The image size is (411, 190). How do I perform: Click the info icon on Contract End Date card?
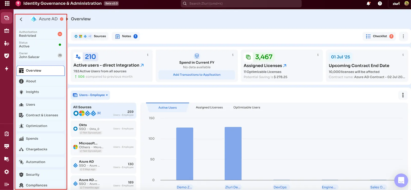pyautogui.click(x=403, y=55)
